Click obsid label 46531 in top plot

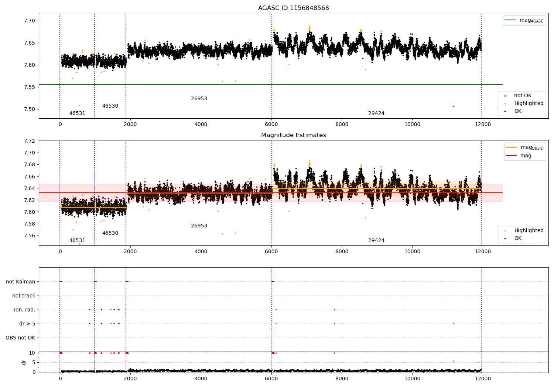77,114
